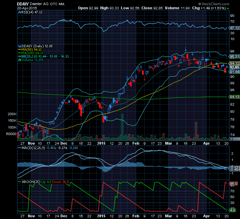Click the yellow 94.12 price tag on axis

pyautogui.click(x=234, y=63)
